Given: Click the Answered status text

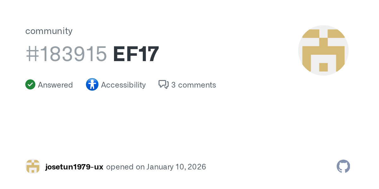Looking at the screenshot, I should pos(55,85).
